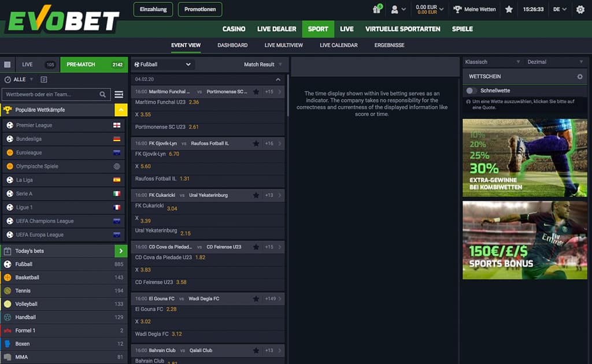Open the SPIELE menu item
The height and width of the screenshot is (364, 592).
(462, 29)
